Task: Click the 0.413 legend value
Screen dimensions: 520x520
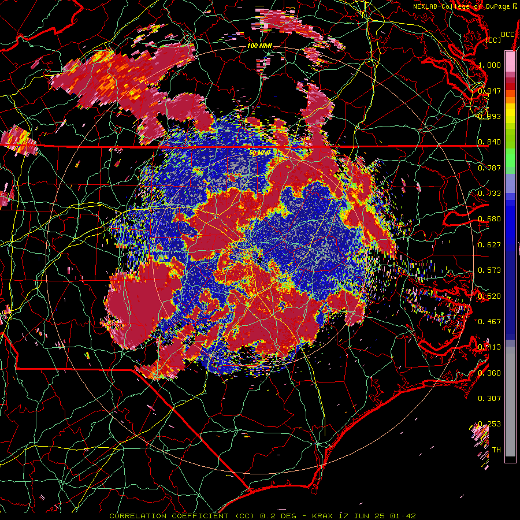Action: pos(489,347)
